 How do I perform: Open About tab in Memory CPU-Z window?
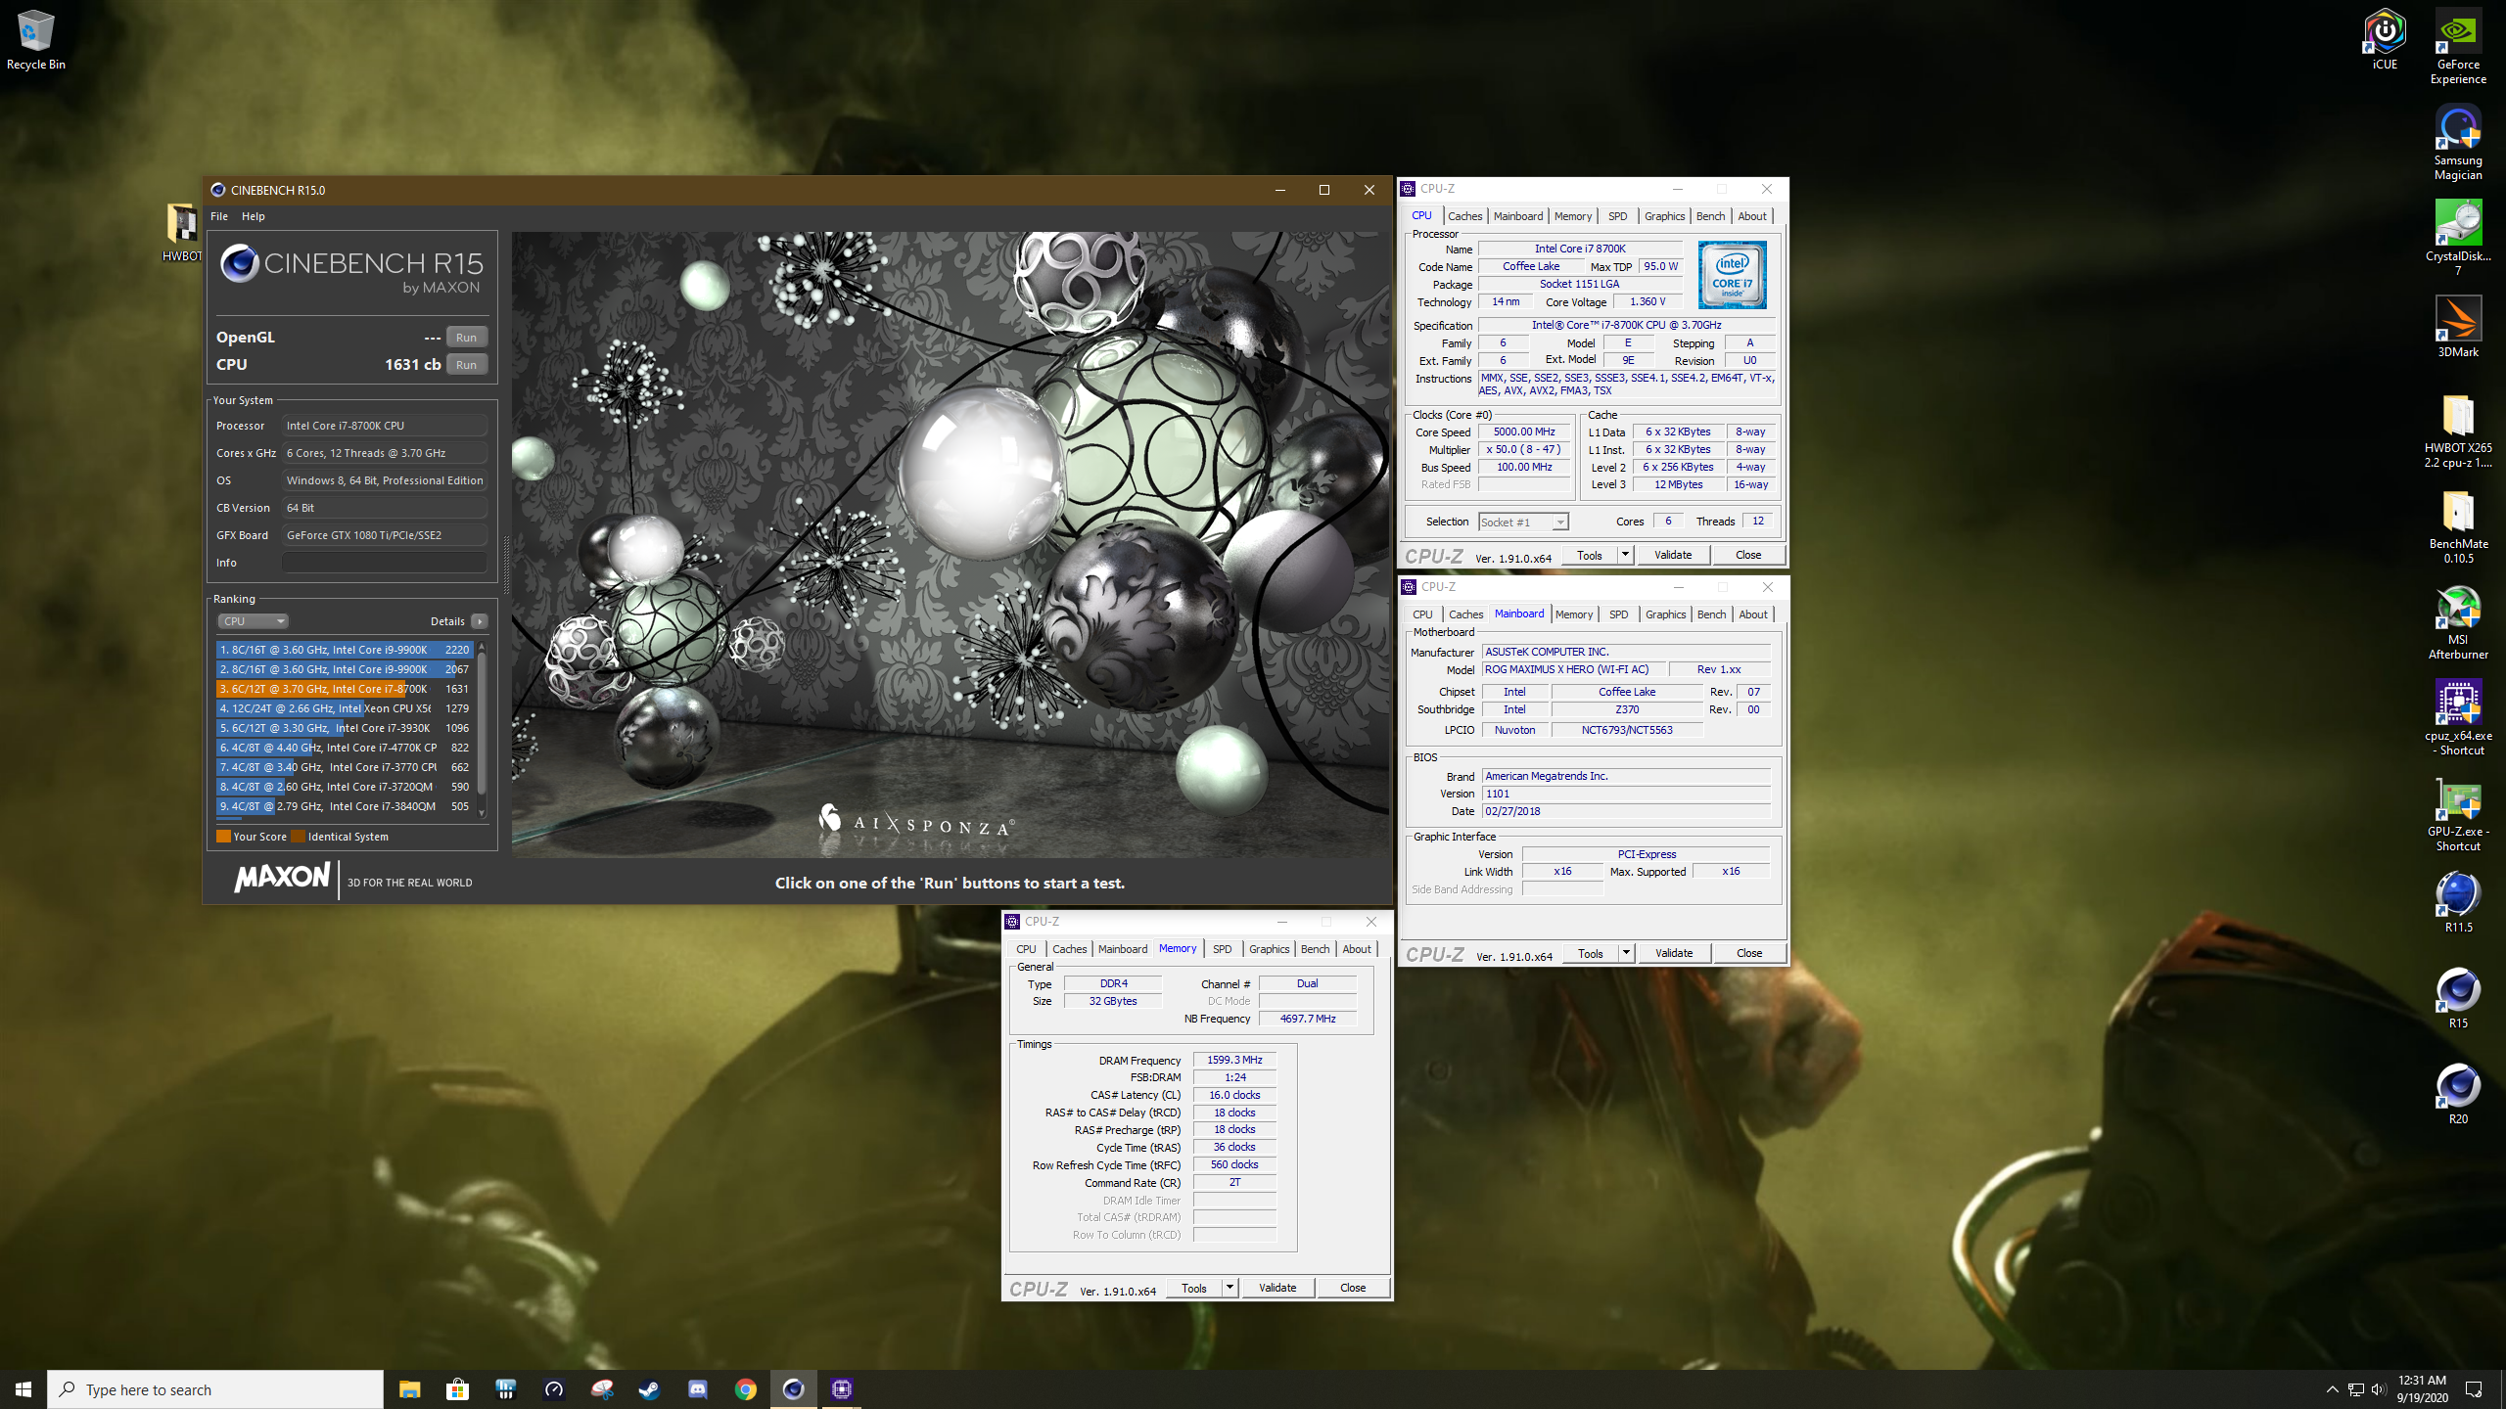[1357, 949]
